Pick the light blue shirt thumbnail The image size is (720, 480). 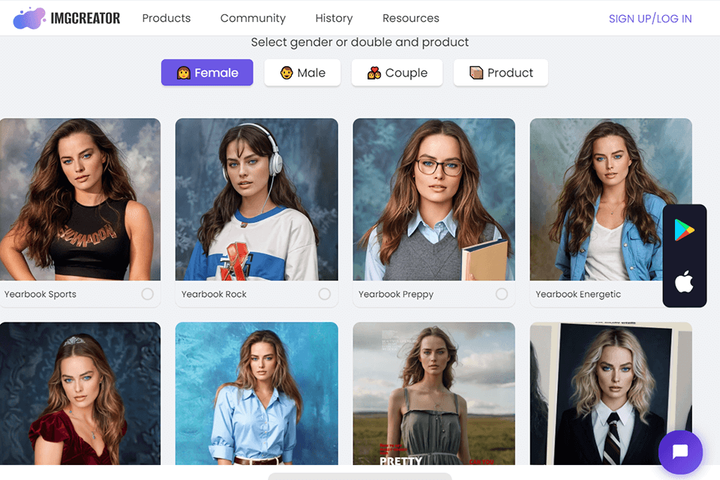[x=256, y=393]
